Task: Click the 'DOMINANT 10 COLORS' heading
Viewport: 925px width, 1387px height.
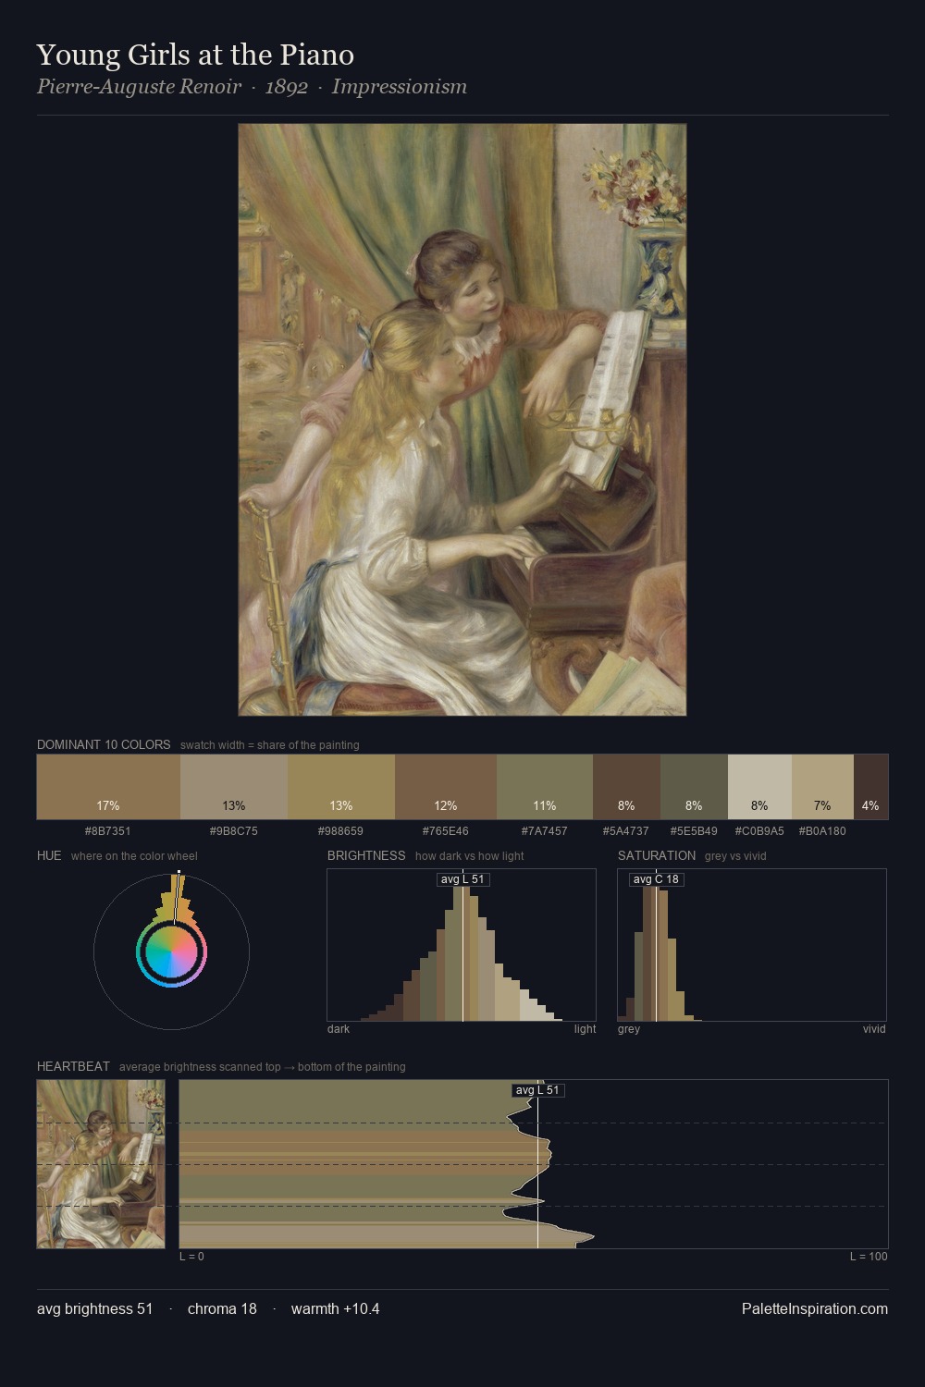Action: click(104, 744)
